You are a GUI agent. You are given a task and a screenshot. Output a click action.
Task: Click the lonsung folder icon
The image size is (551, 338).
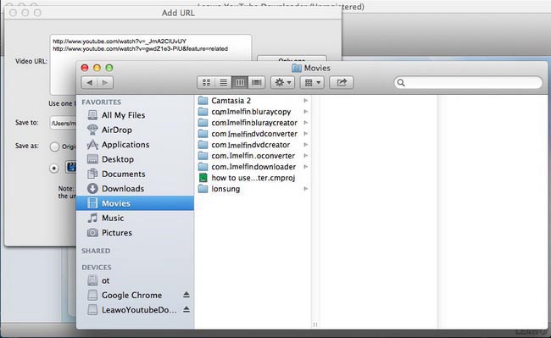pos(203,189)
